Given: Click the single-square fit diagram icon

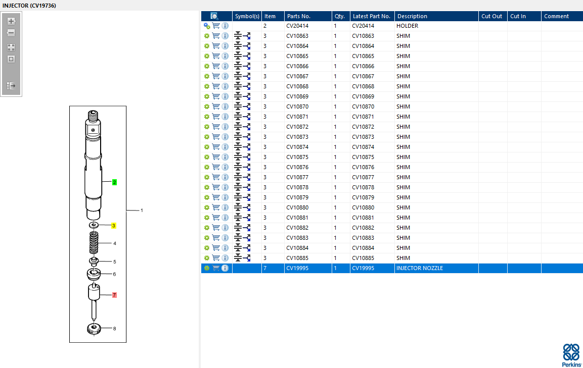Looking at the screenshot, I should [x=11, y=59].
